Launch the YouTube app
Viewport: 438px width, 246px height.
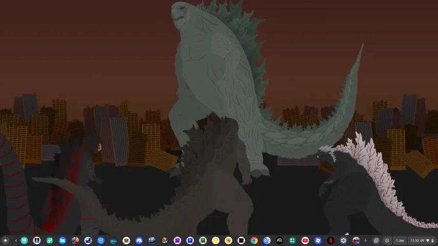305,241
